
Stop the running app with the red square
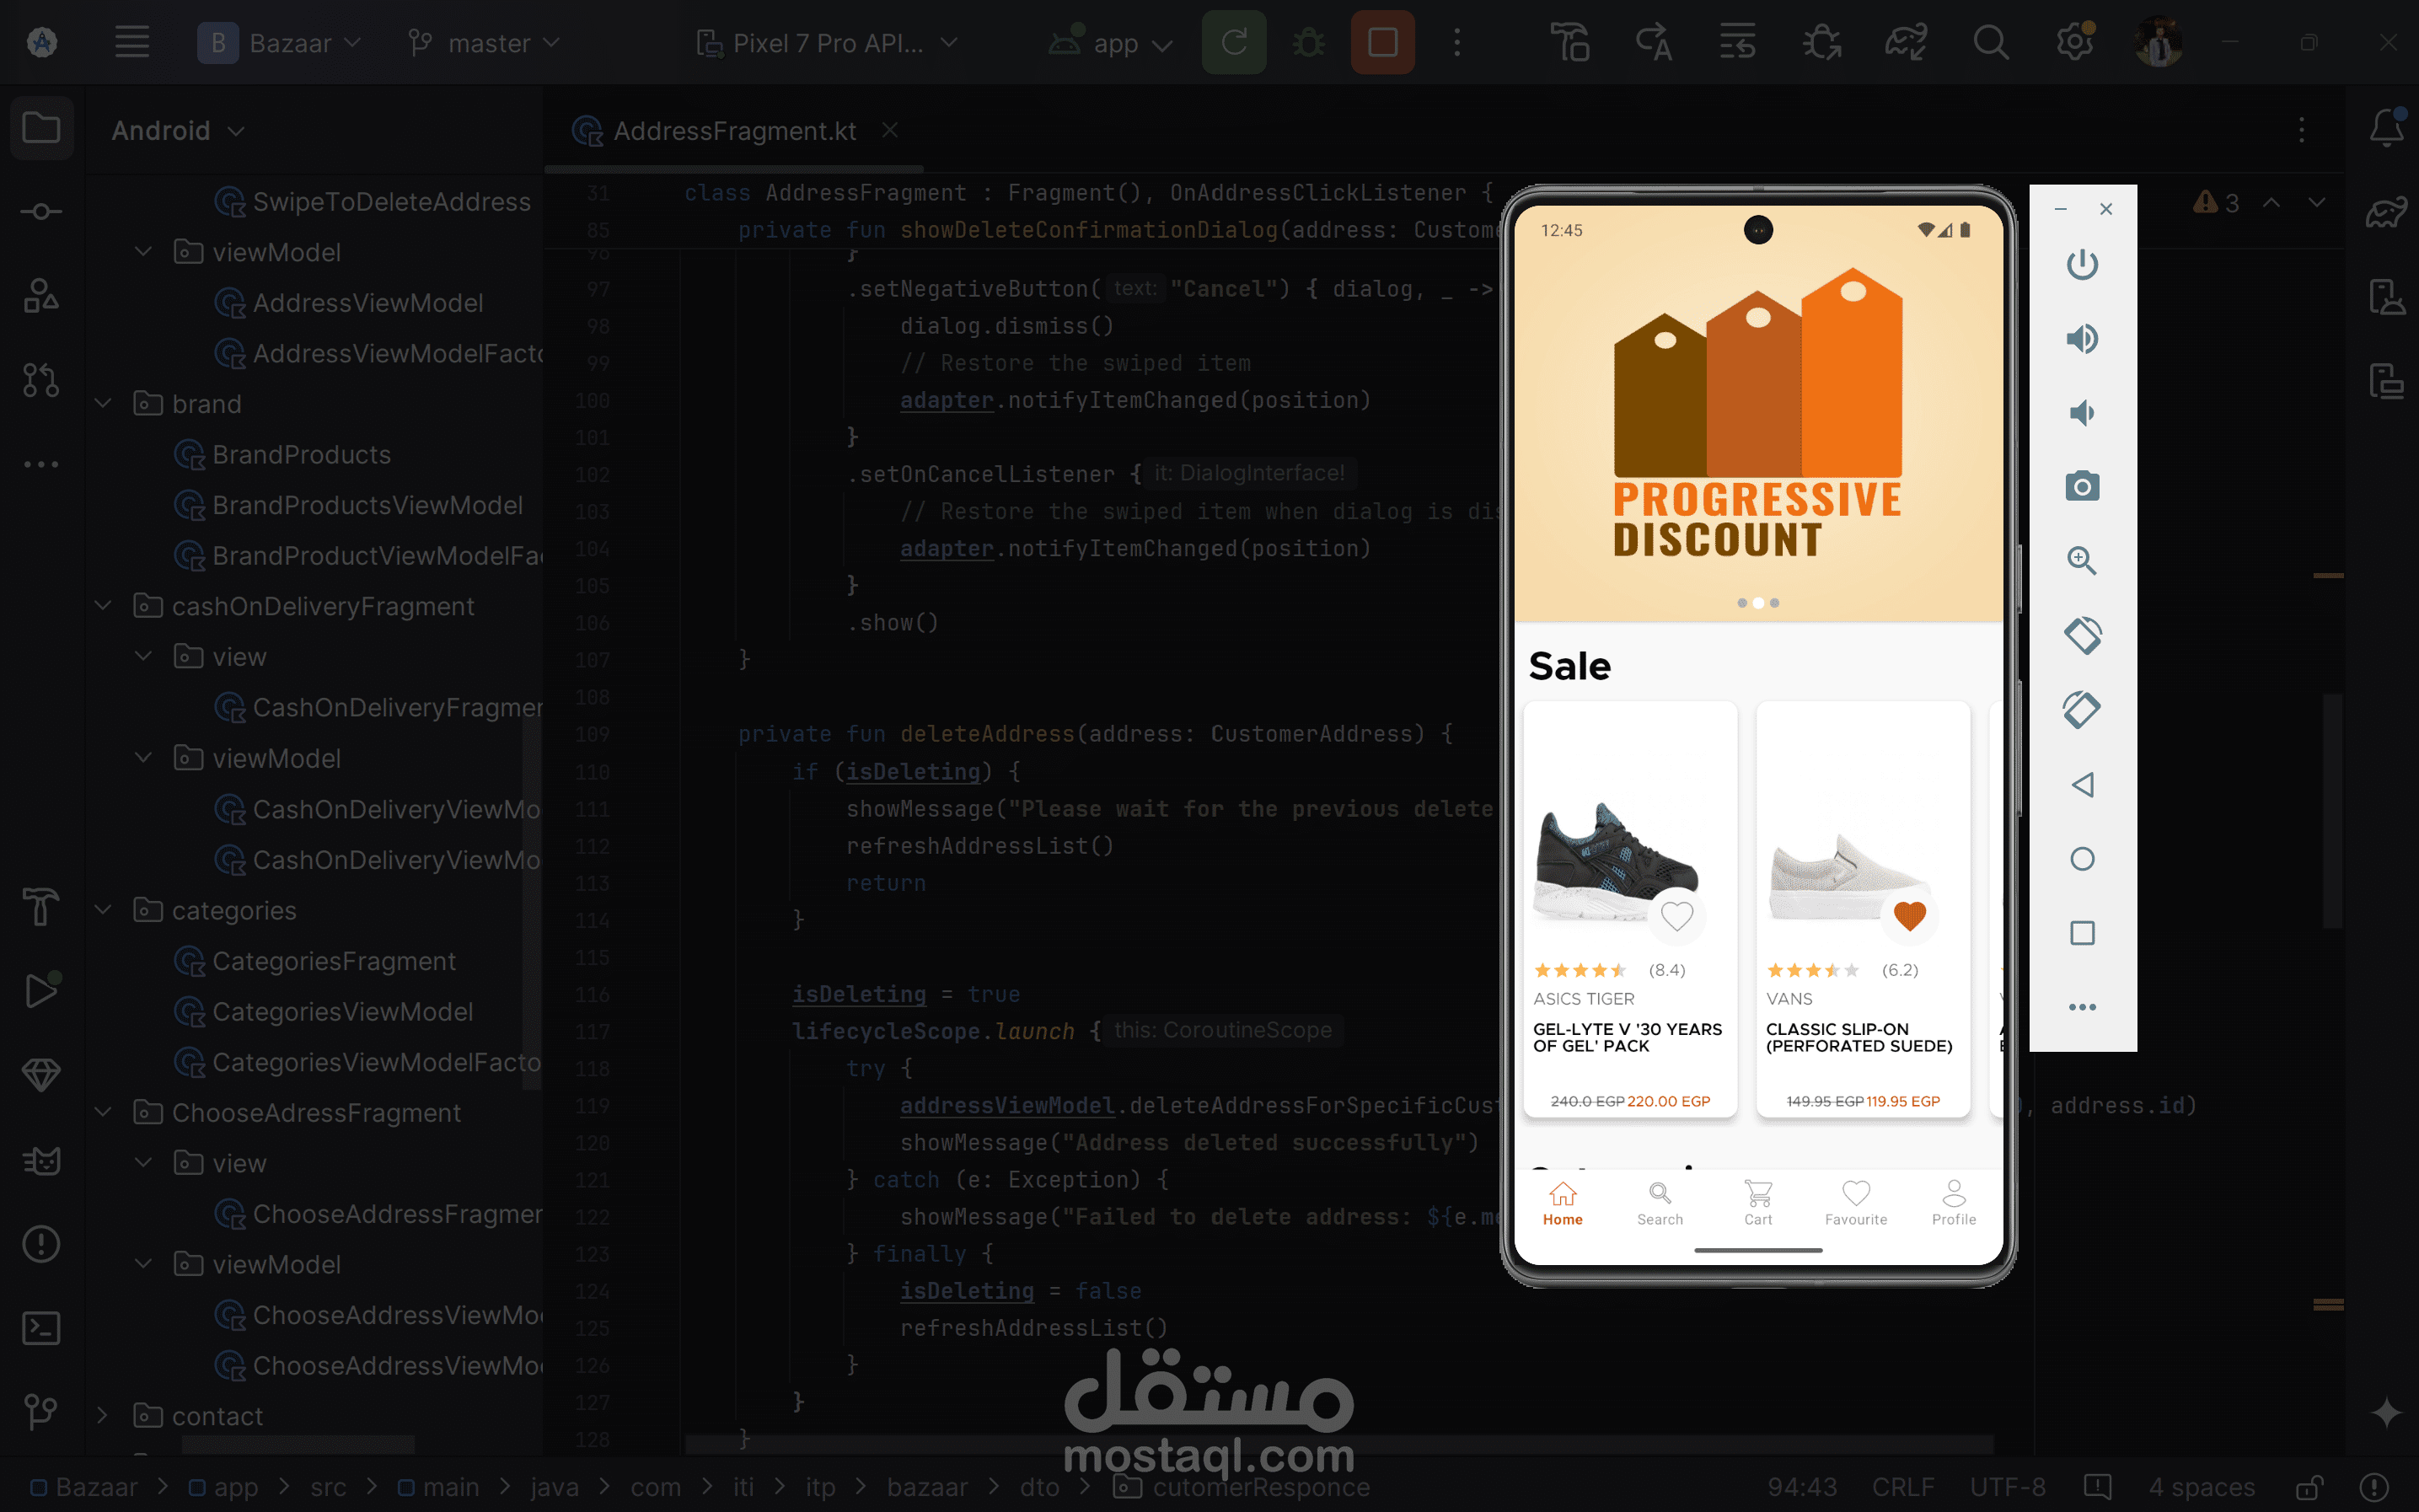1382,42
